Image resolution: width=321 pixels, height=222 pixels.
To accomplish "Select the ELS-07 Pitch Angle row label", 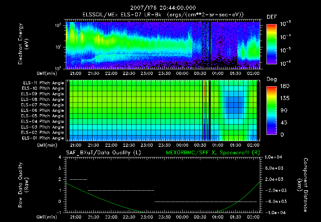I will [x=42, y=105].
